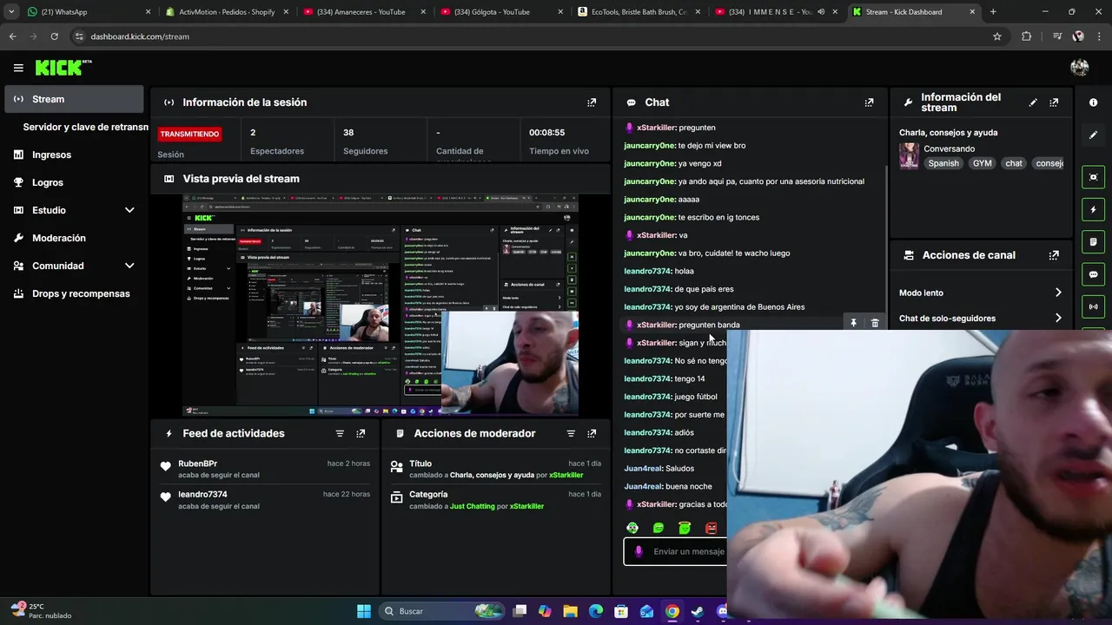
Task: Open Modo lento settings chevron
Action: [x=1058, y=293]
